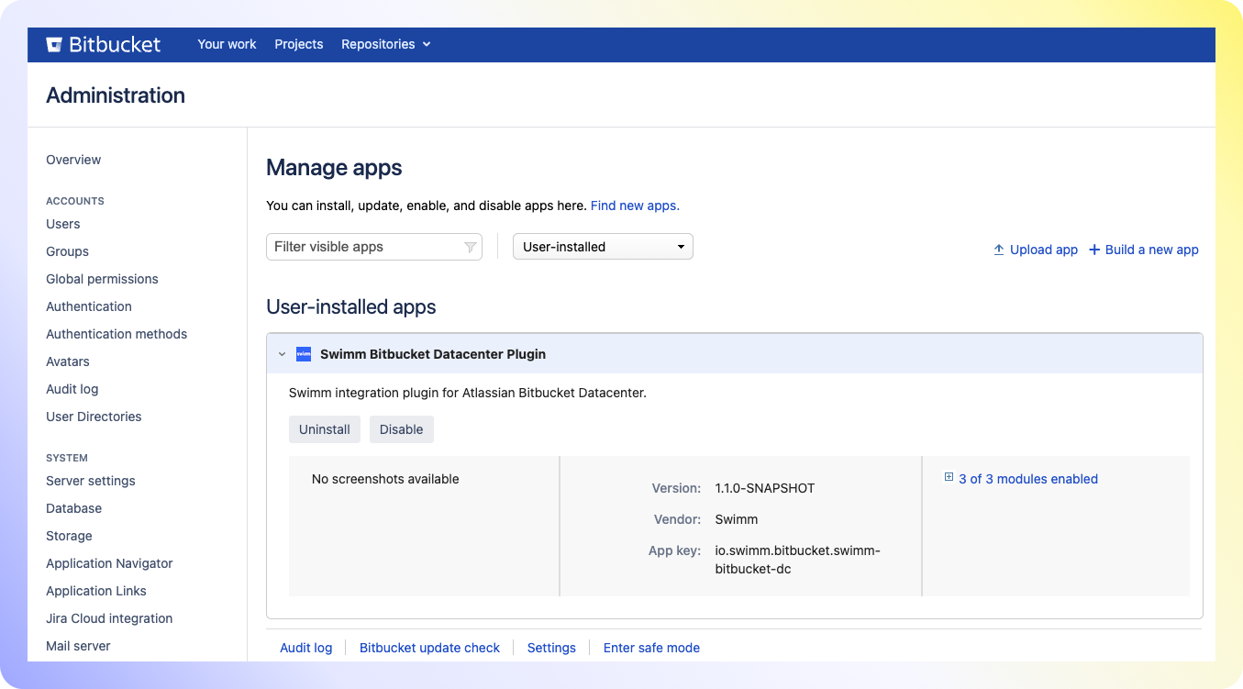Open Avatars settings
Screen dimensions: 1243x689
coord(68,361)
